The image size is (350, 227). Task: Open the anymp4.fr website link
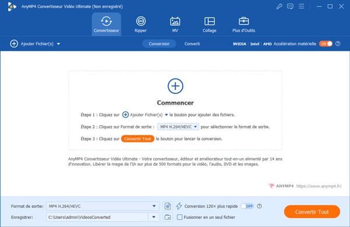click(318, 186)
